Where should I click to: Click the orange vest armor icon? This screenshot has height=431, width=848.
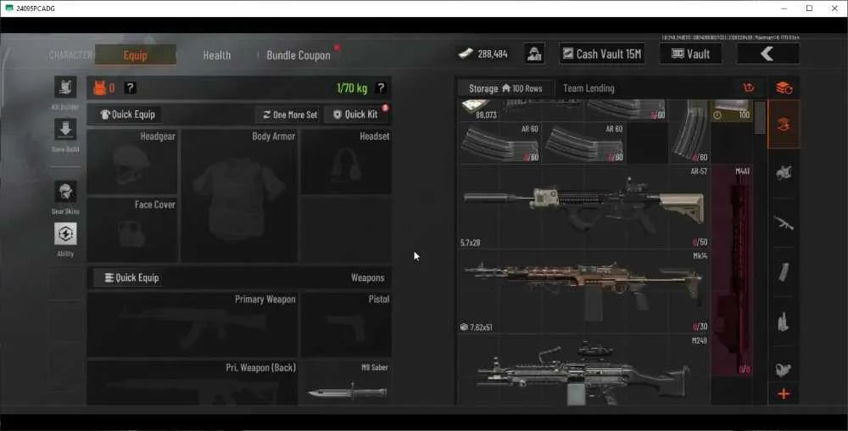[x=99, y=88]
